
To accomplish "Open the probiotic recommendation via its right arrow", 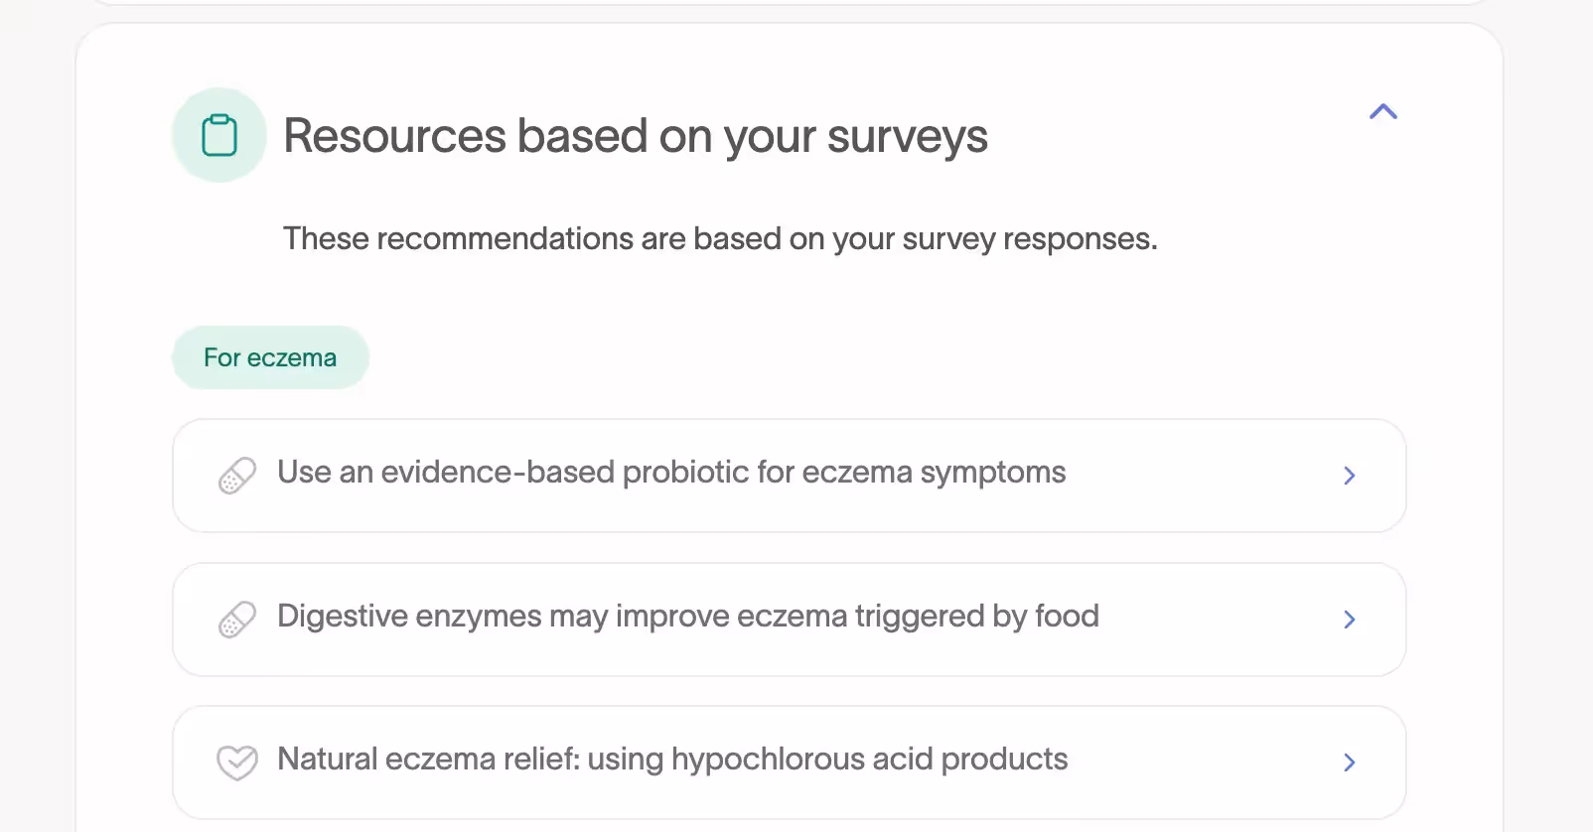I will pyautogui.click(x=1349, y=476).
